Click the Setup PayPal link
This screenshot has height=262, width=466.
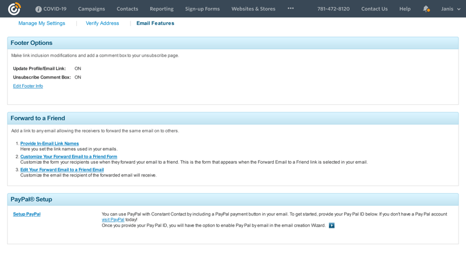pyautogui.click(x=27, y=214)
